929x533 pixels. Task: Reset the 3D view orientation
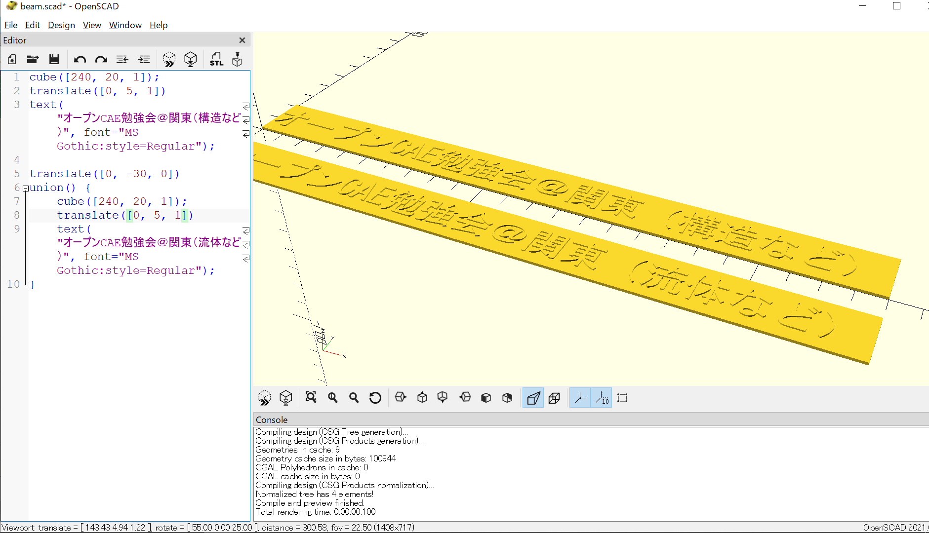tap(375, 398)
